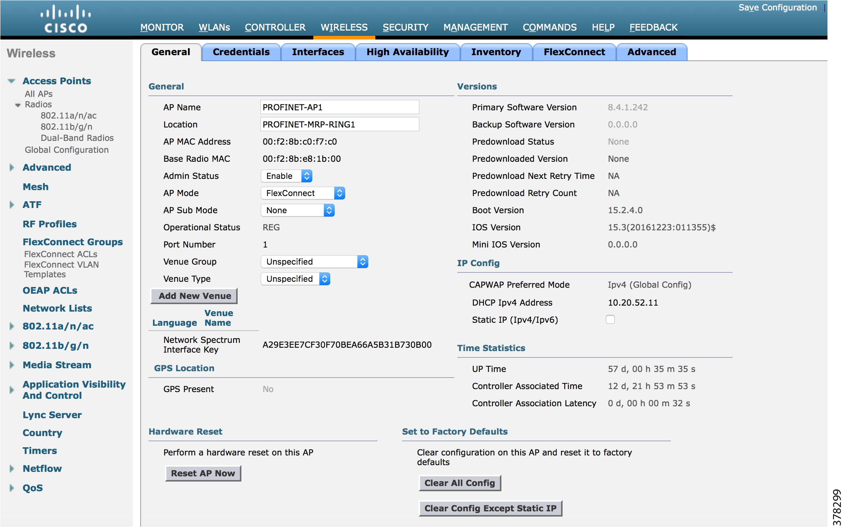Image resolution: width=842 pixels, height=527 pixels.
Task: Click the Reset AP Now button
Action: 203,473
